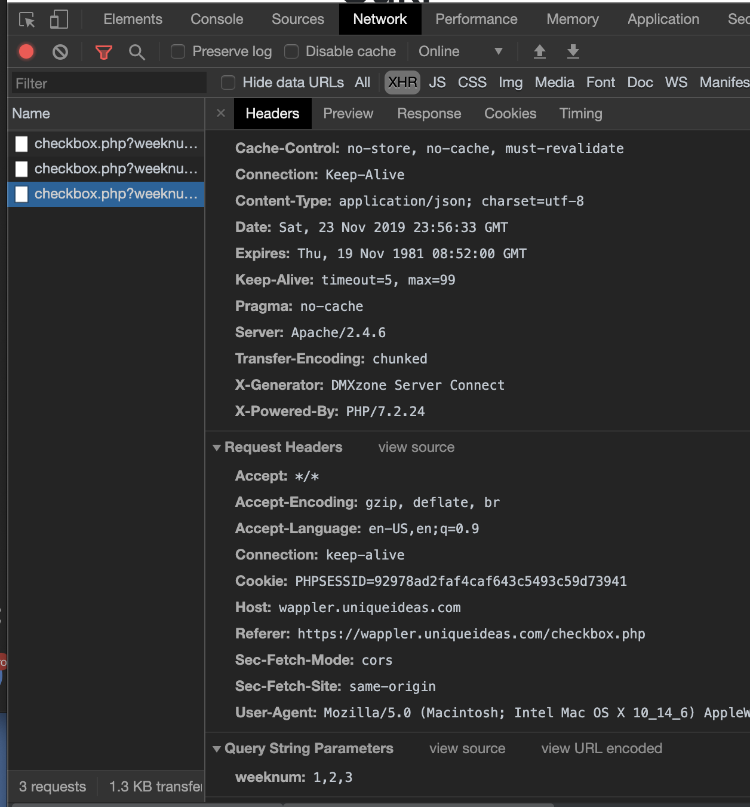Click the Host wappler.uniqueideas.com value
The height and width of the screenshot is (807, 750).
point(370,607)
